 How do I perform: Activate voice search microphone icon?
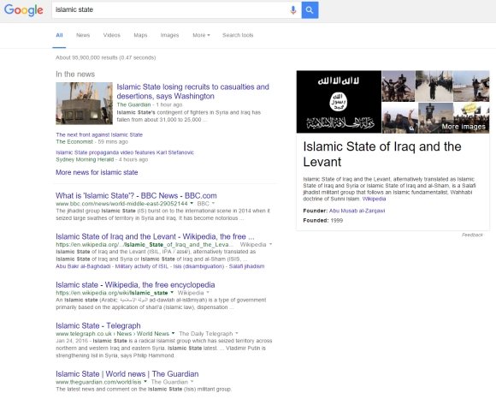(x=293, y=10)
